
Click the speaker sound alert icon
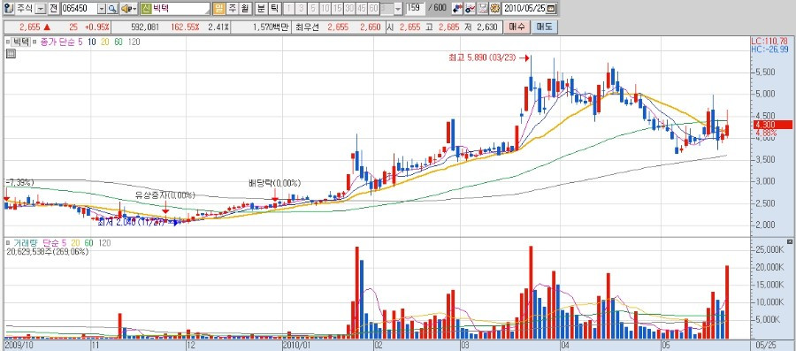pos(129,9)
